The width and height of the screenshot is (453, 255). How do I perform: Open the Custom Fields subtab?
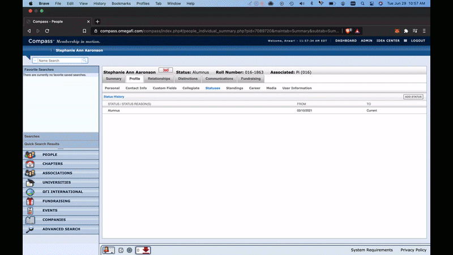pos(165,88)
